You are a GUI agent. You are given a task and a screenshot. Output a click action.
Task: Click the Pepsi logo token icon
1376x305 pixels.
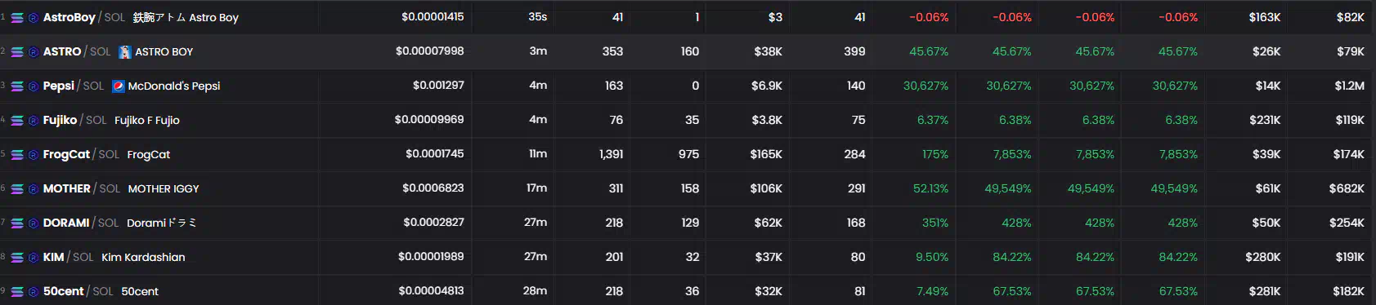(118, 86)
